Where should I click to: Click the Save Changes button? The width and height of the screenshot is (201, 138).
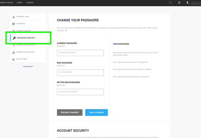point(96,112)
